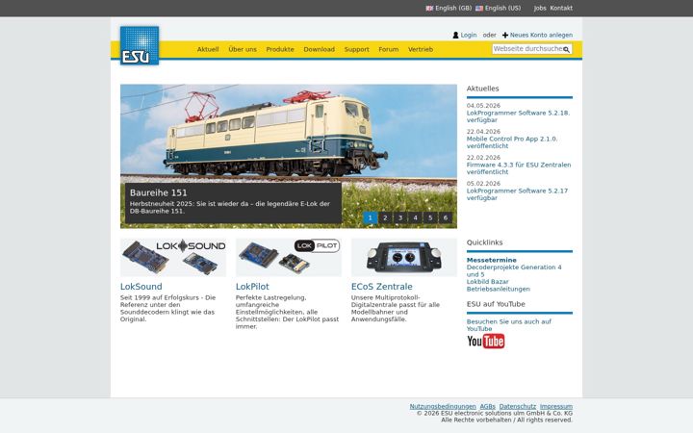Open Firmware 4.3.3 für ESU Zentralen news
Screen dimensions: 693x433
point(519,168)
